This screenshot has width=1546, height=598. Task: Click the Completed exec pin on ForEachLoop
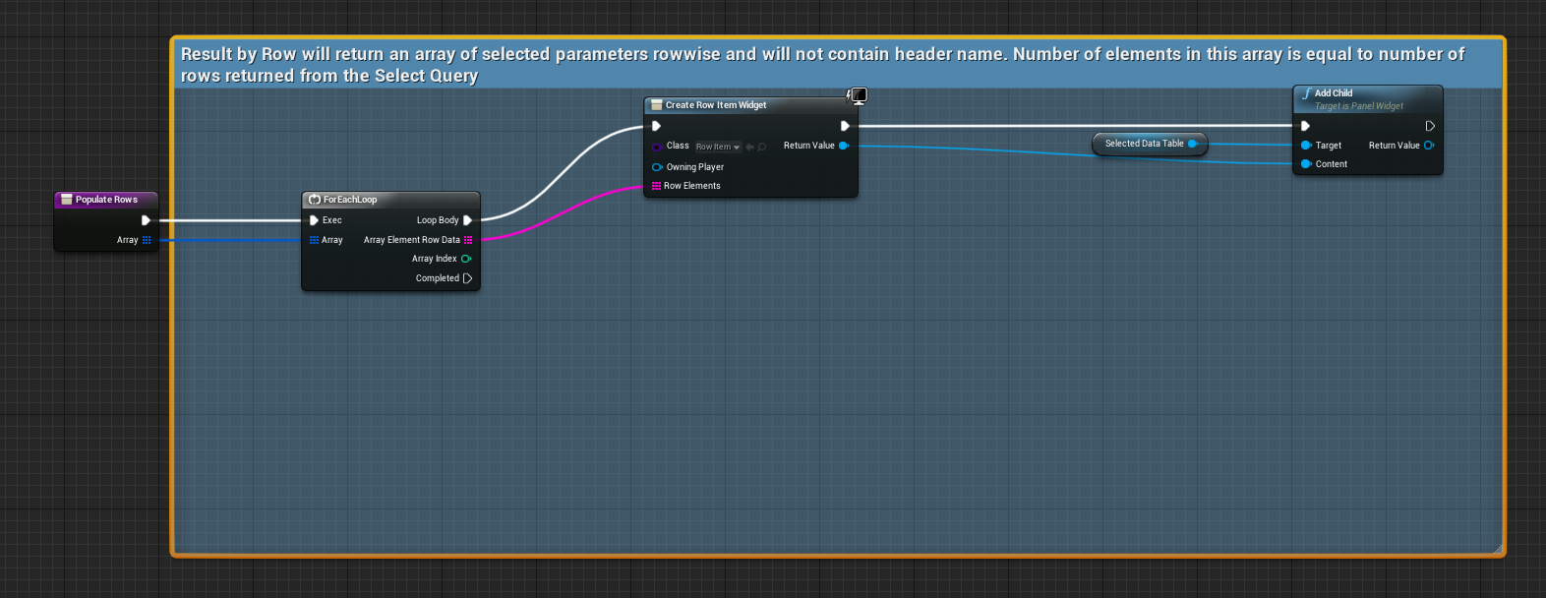(467, 278)
